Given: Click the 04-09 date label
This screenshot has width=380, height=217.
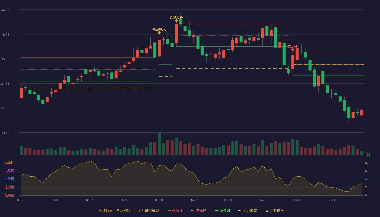Looking at the screenshot, I should point(55,200).
